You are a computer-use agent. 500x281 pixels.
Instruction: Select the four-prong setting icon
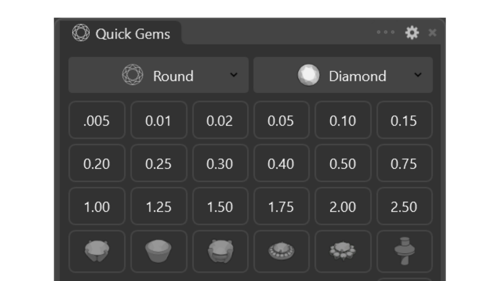pos(97,251)
